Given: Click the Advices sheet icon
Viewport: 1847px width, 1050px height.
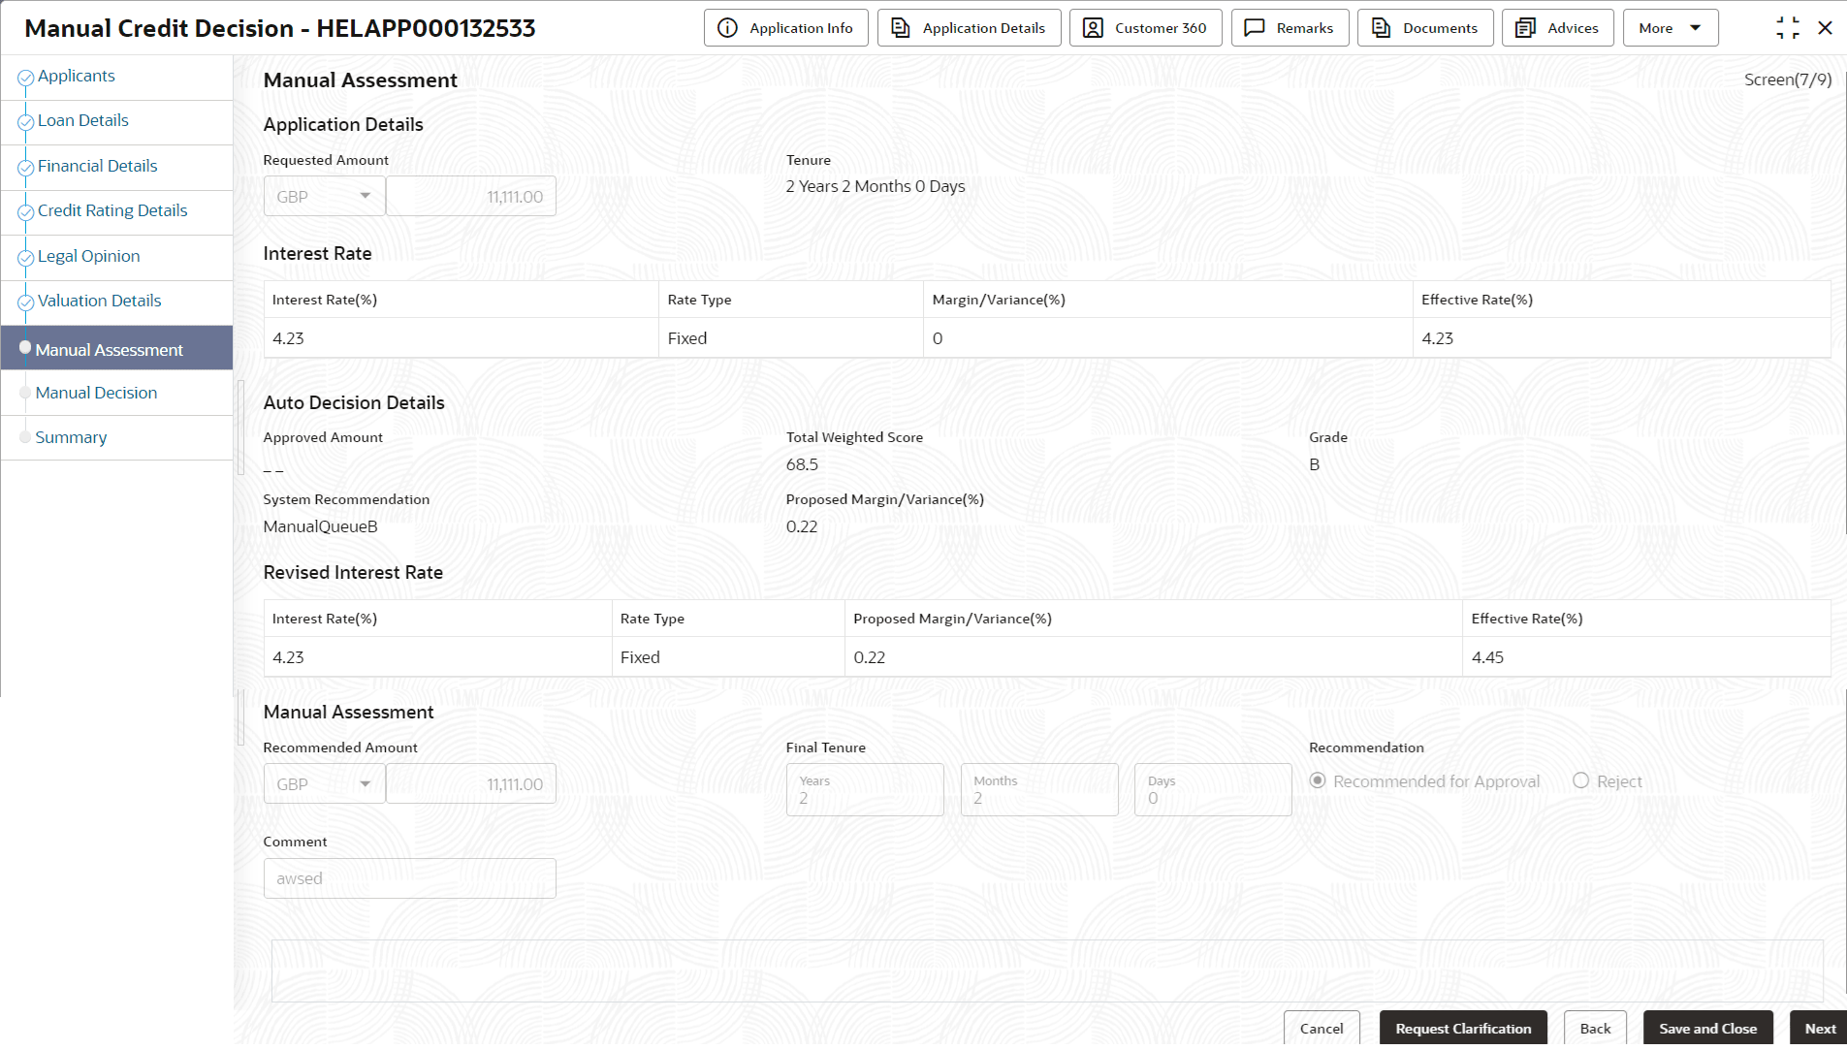Looking at the screenshot, I should (1525, 28).
